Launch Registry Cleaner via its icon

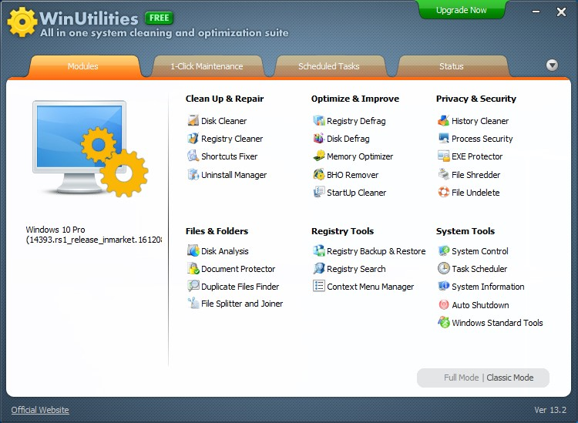pos(193,139)
